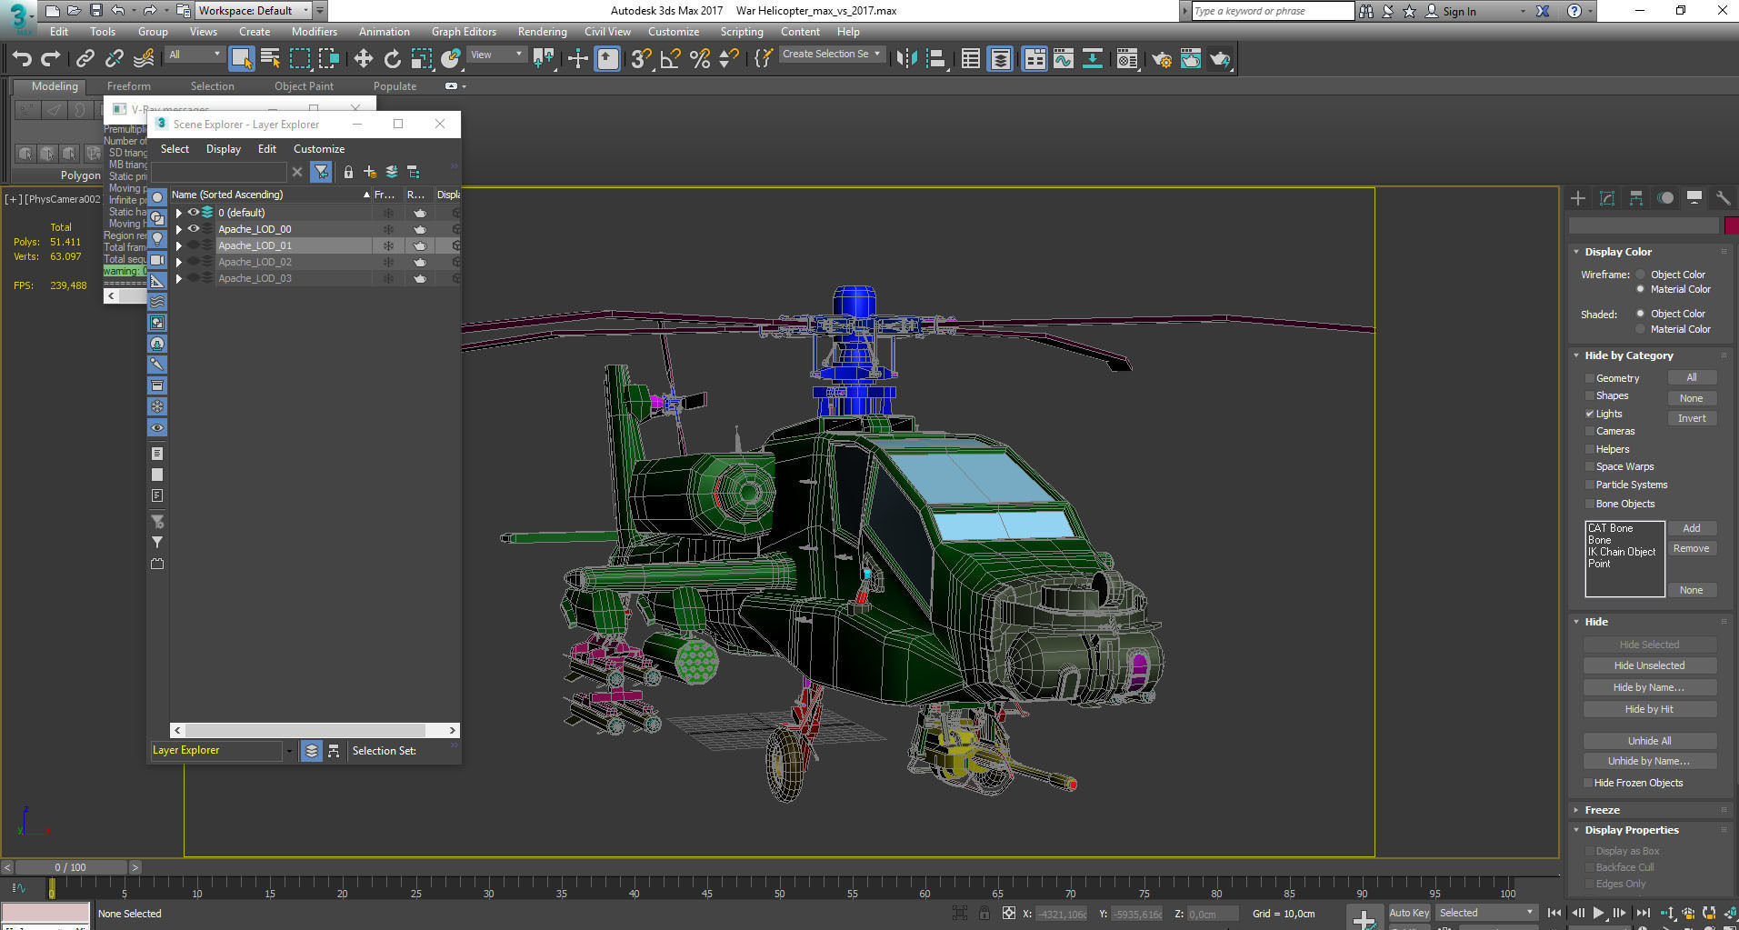
Task: Open Select by Name dialog icon
Action: coord(270,59)
